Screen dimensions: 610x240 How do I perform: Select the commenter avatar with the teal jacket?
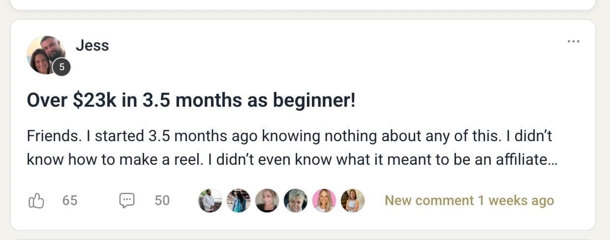pyautogui.click(x=239, y=201)
